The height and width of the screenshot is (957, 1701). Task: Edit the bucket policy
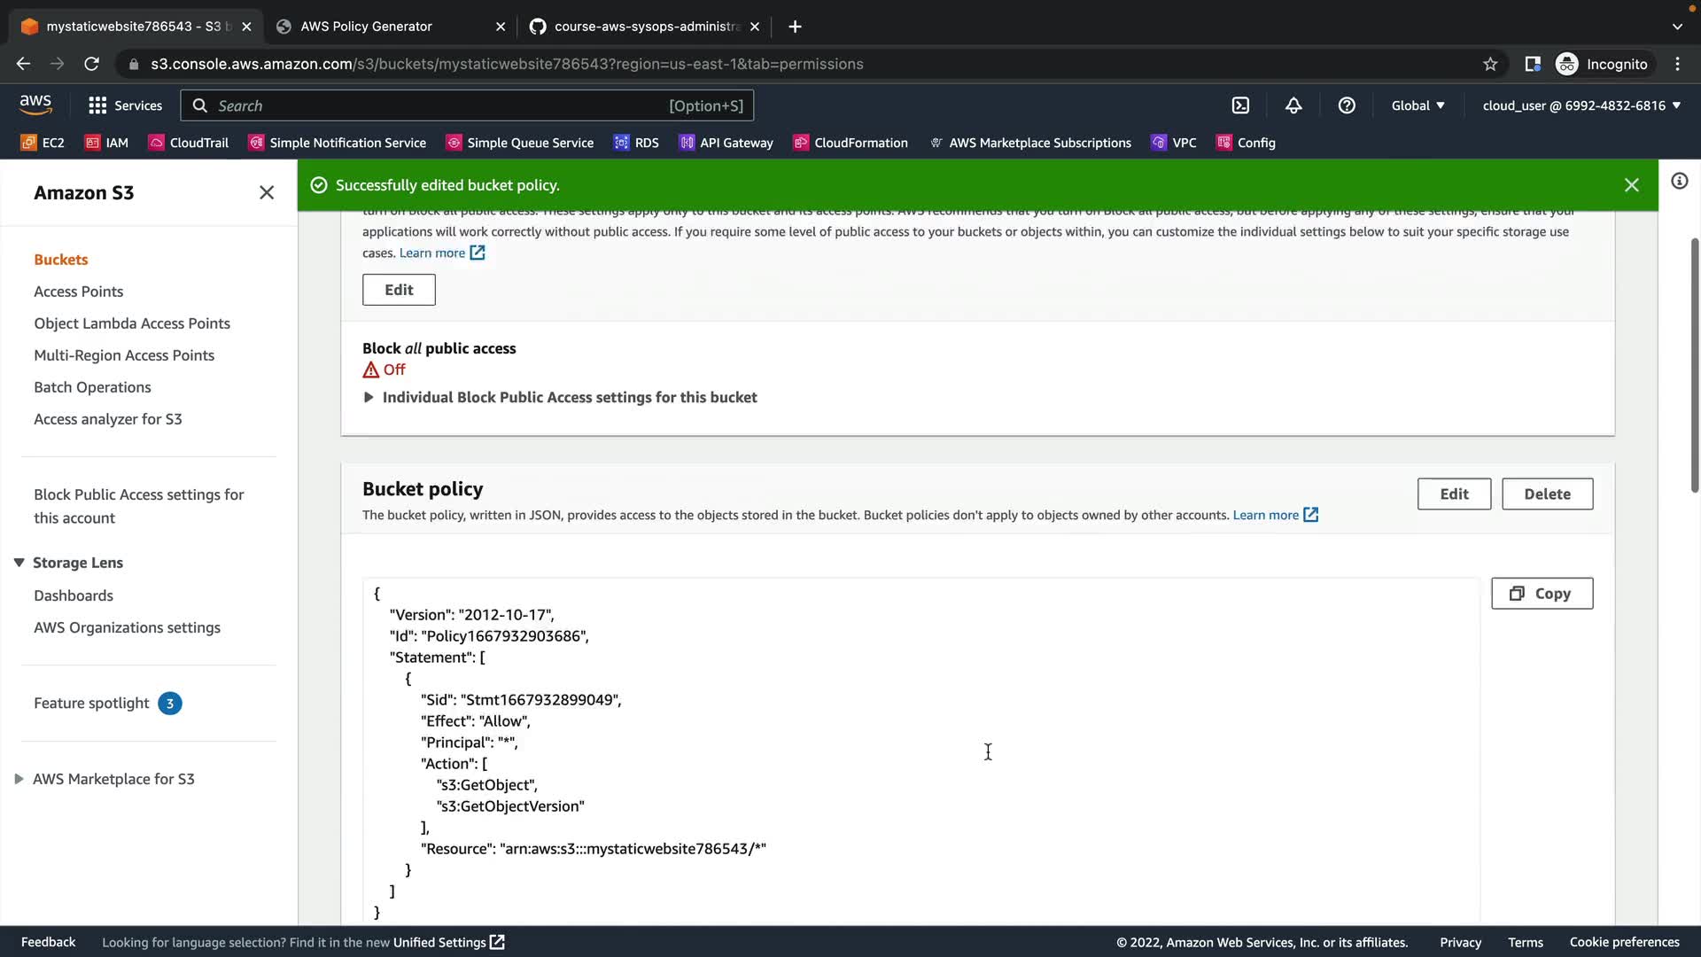coord(1454,494)
